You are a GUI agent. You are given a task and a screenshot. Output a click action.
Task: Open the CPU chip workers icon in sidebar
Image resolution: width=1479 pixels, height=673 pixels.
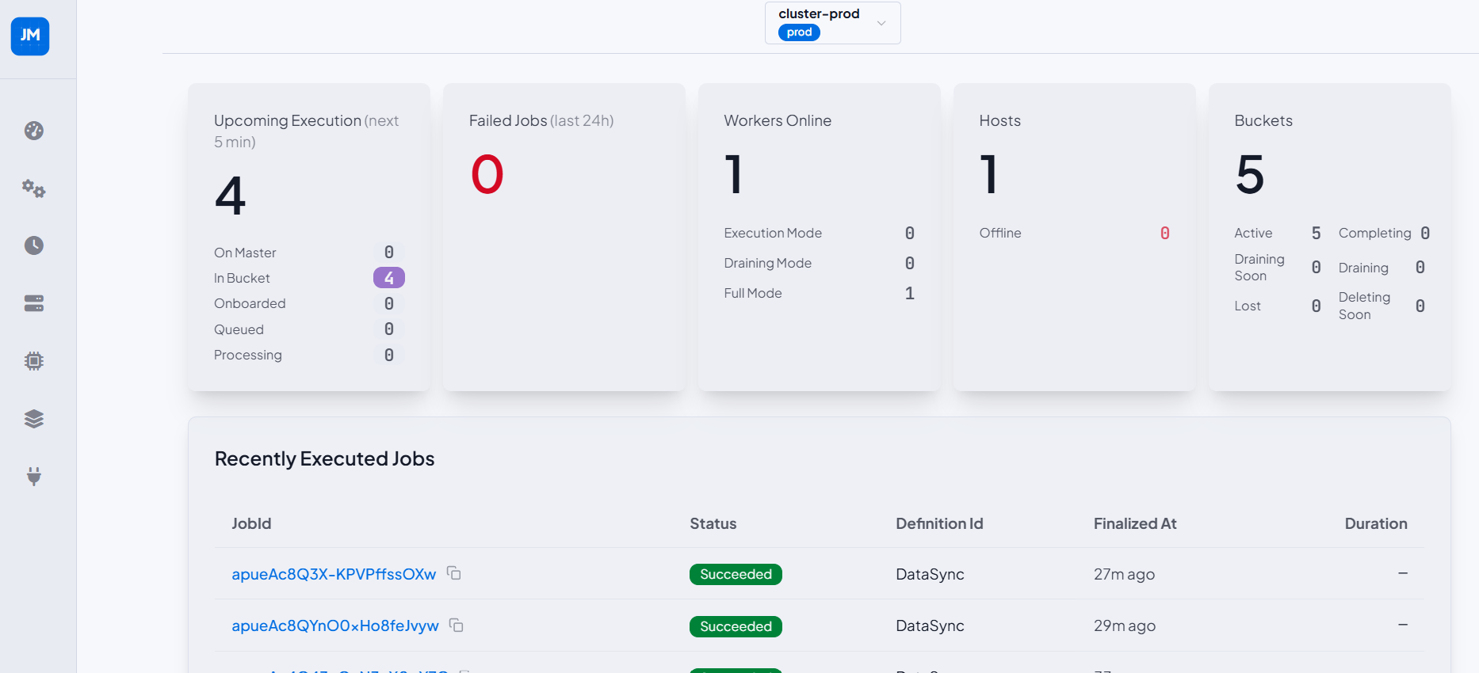(x=34, y=361)
